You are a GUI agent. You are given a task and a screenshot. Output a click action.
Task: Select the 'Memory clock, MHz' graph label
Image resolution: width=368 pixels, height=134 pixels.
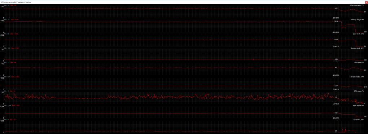(x=358, y=48)
